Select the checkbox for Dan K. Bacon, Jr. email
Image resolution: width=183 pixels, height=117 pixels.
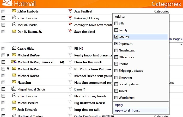click(3, 31)
